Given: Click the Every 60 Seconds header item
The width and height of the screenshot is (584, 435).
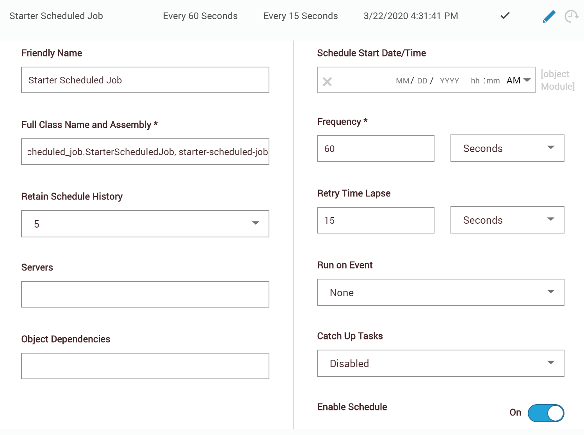Looking at the screenshot, I should 200,16.
